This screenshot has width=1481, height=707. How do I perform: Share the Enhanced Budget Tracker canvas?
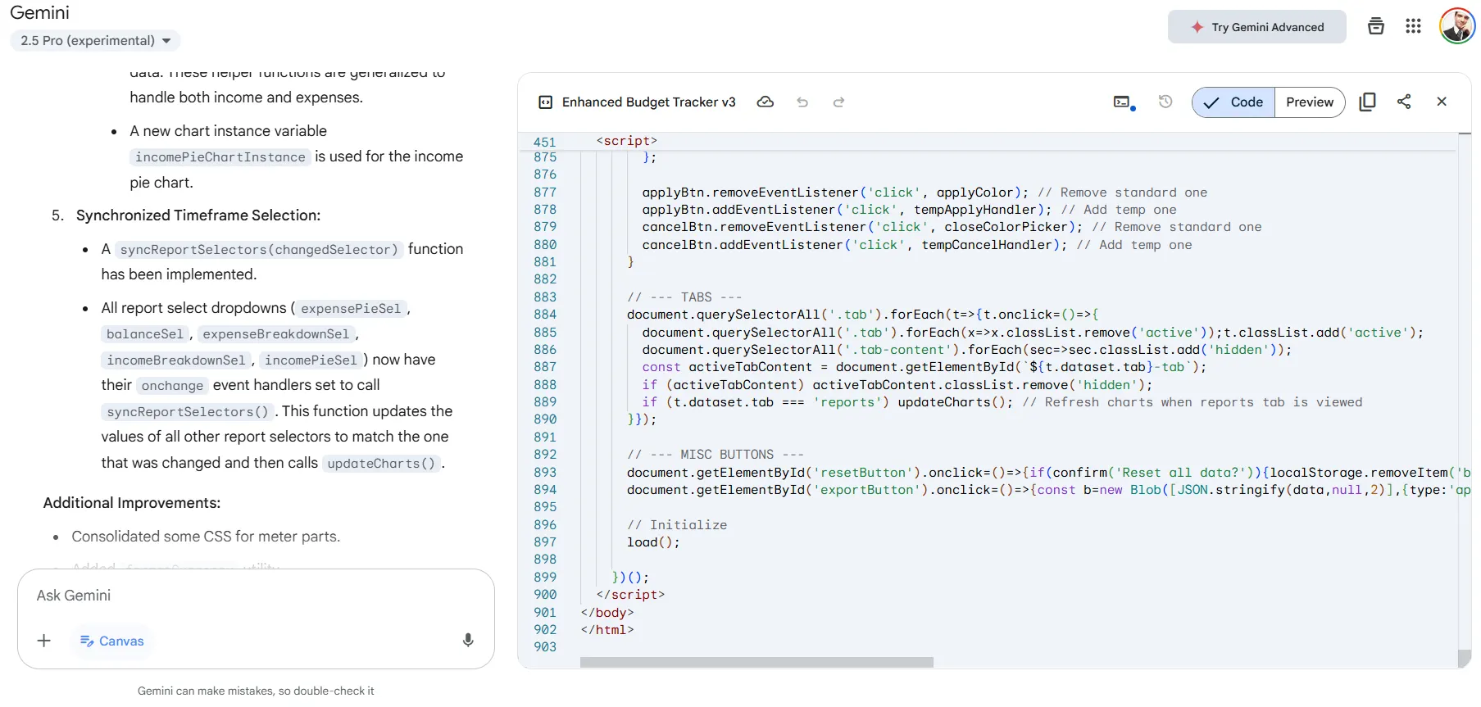[1404, 102]
